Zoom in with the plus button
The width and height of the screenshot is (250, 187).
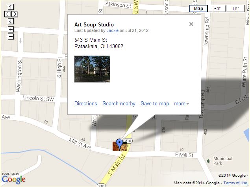11,30
